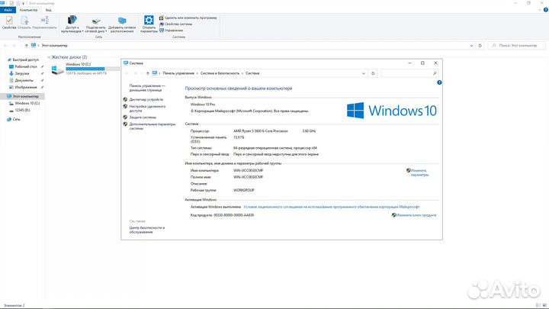549x309 pixels.
Task: Click refresh button in Система window
Action: [373, 73]
